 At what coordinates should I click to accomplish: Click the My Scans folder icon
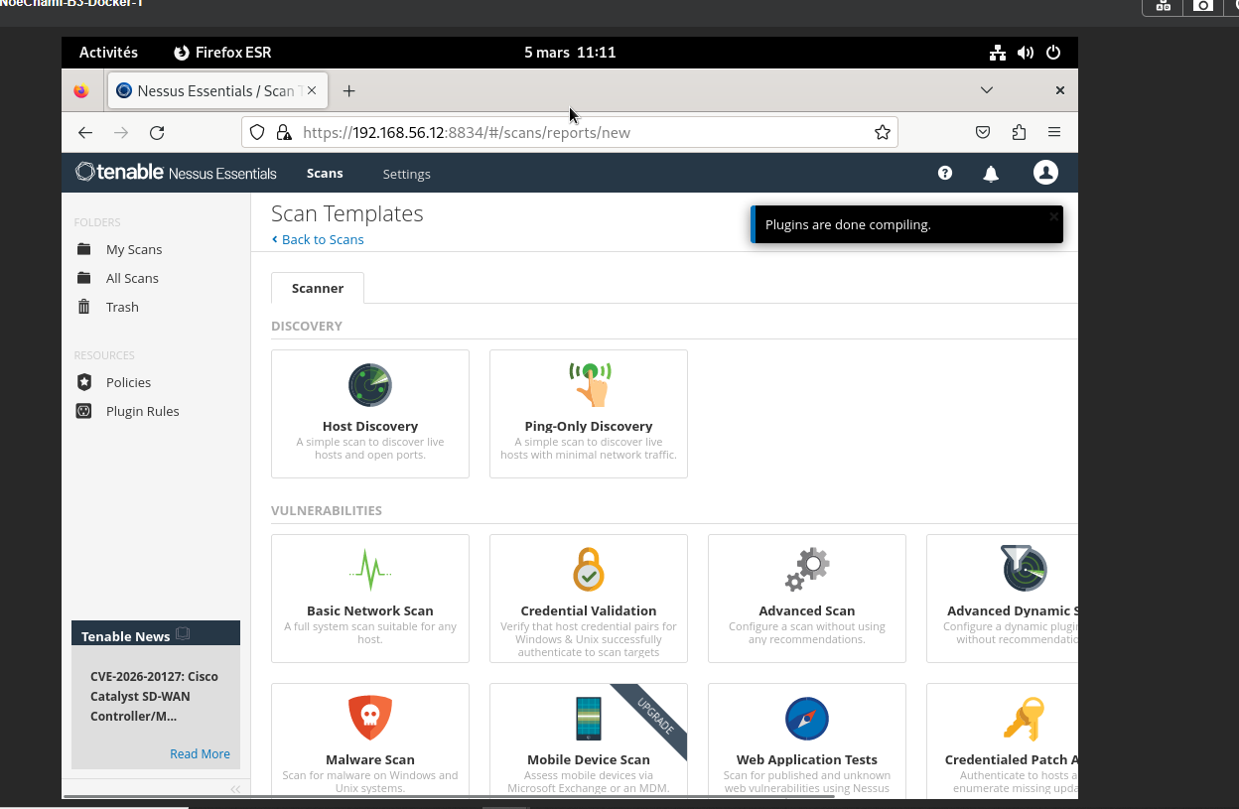pos(84,249)
